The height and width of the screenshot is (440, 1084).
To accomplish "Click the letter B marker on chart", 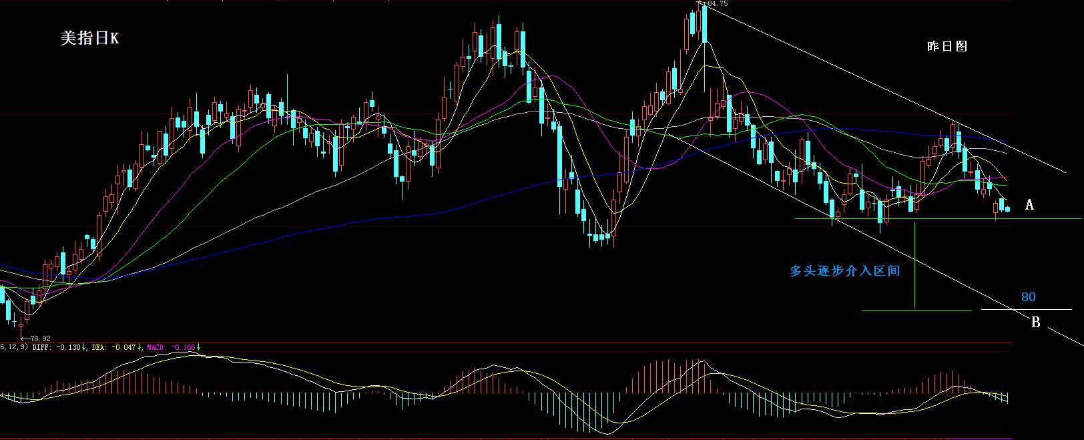I will [1036, 322].
